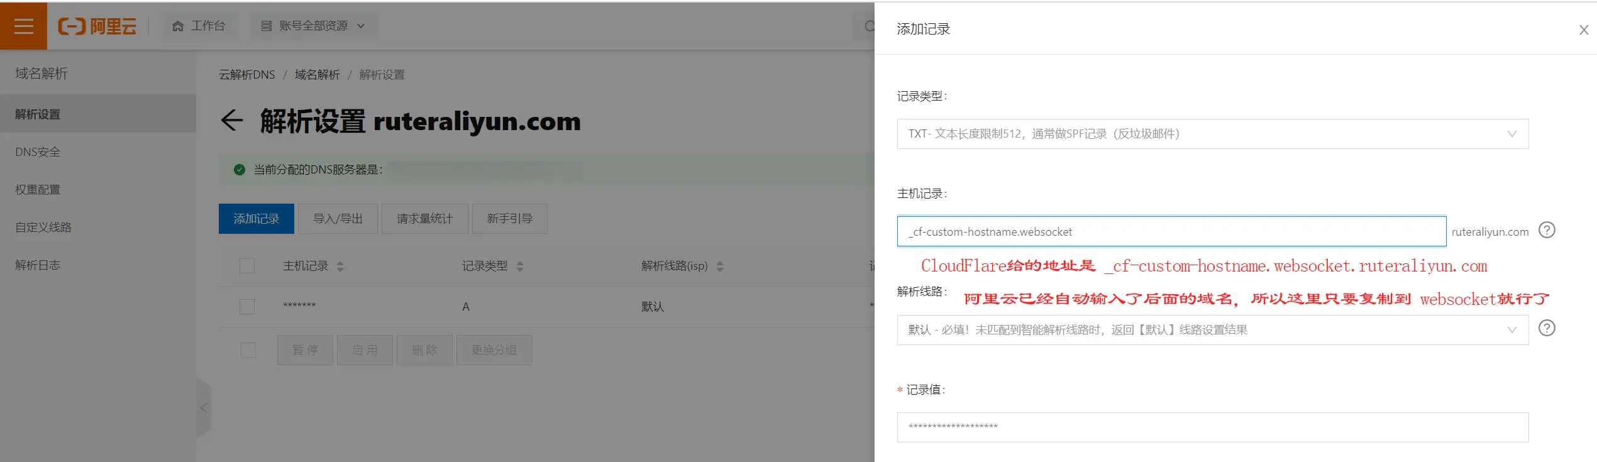
Task: Open the 解析线路 默认 dropdown
Action: coord(1212,330)
